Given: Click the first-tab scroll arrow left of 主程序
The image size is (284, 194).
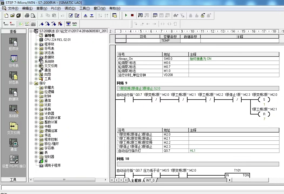Looking at the screenshot, I should (112, 180).
